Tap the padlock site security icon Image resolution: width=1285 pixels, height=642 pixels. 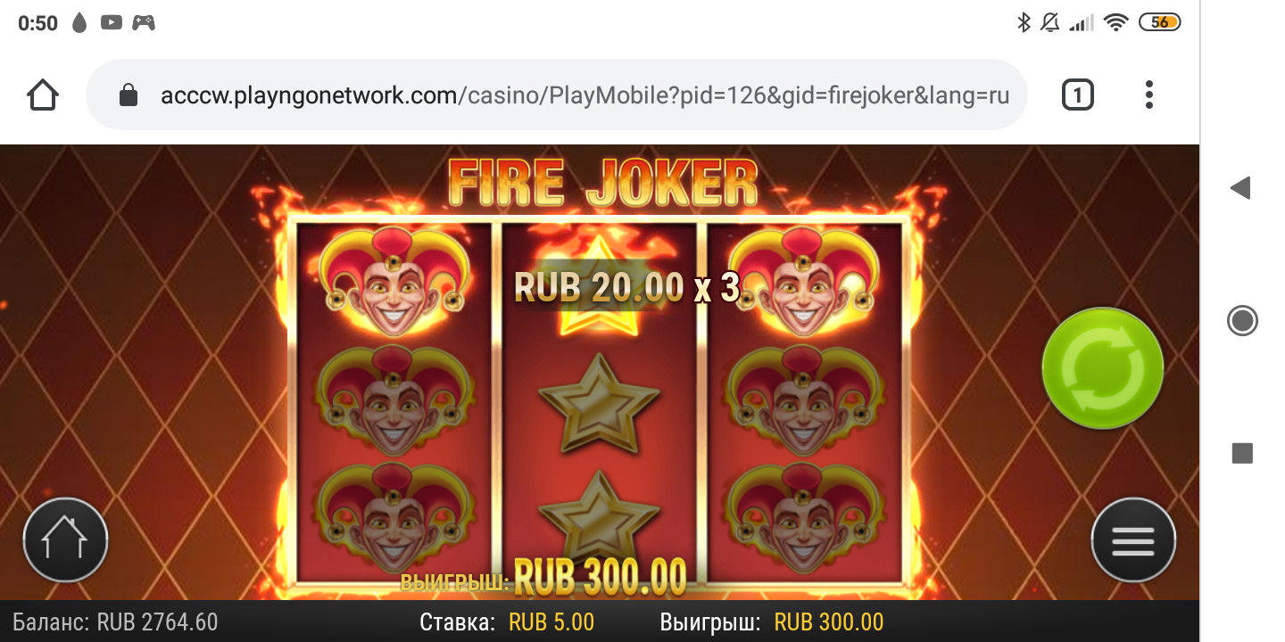(128, 95)
